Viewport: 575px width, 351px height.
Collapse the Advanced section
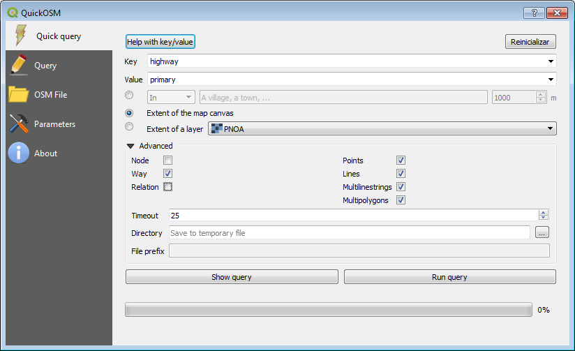tap(130, 146)
